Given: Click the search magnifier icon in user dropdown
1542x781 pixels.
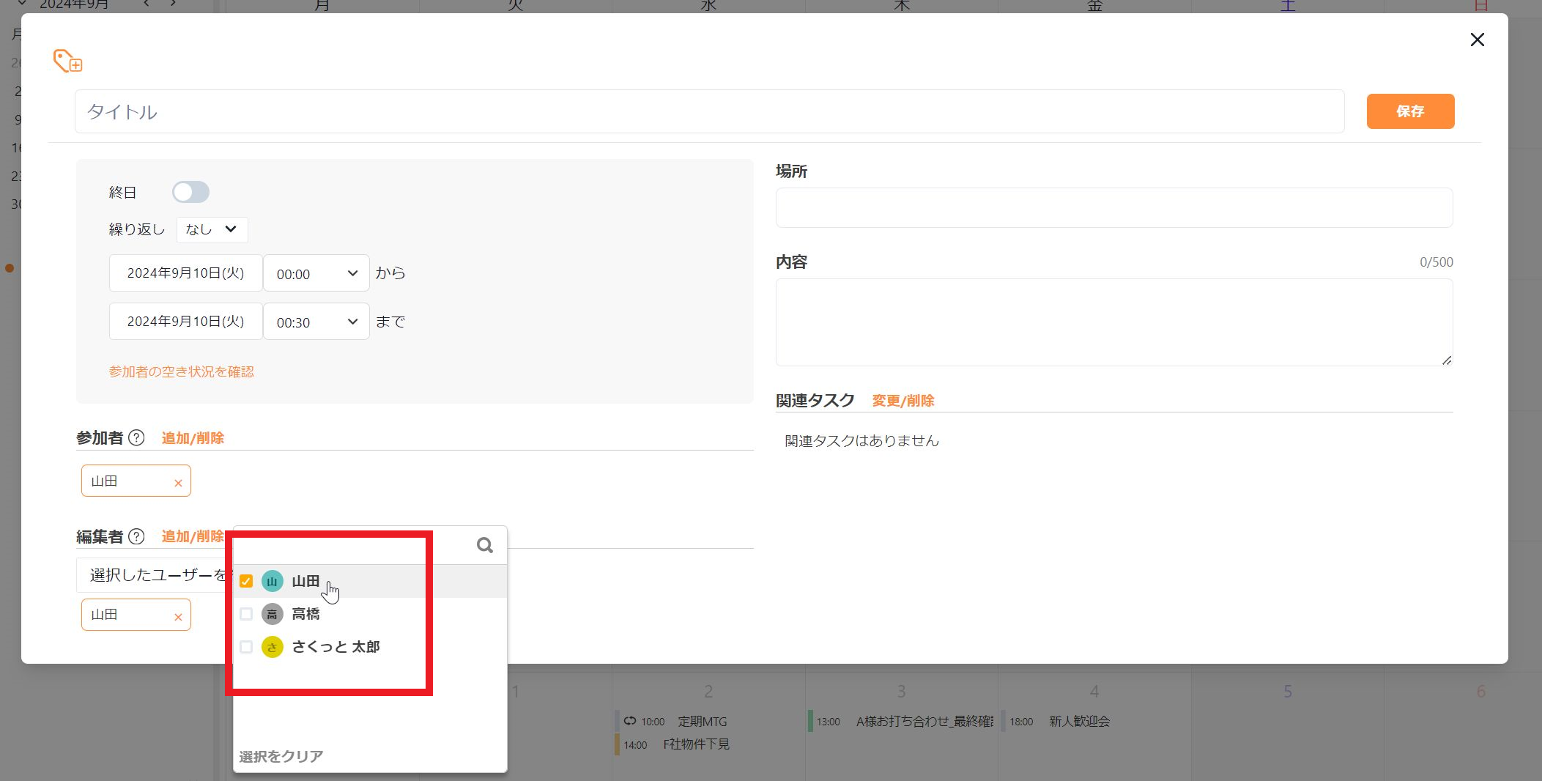Looking at the screenshot, I should [484, 545].
